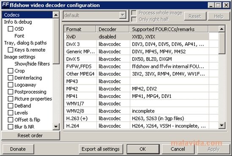Toggle Deinterlacing checkbox
Screen dimensions: 232x156
coord(11,78)
